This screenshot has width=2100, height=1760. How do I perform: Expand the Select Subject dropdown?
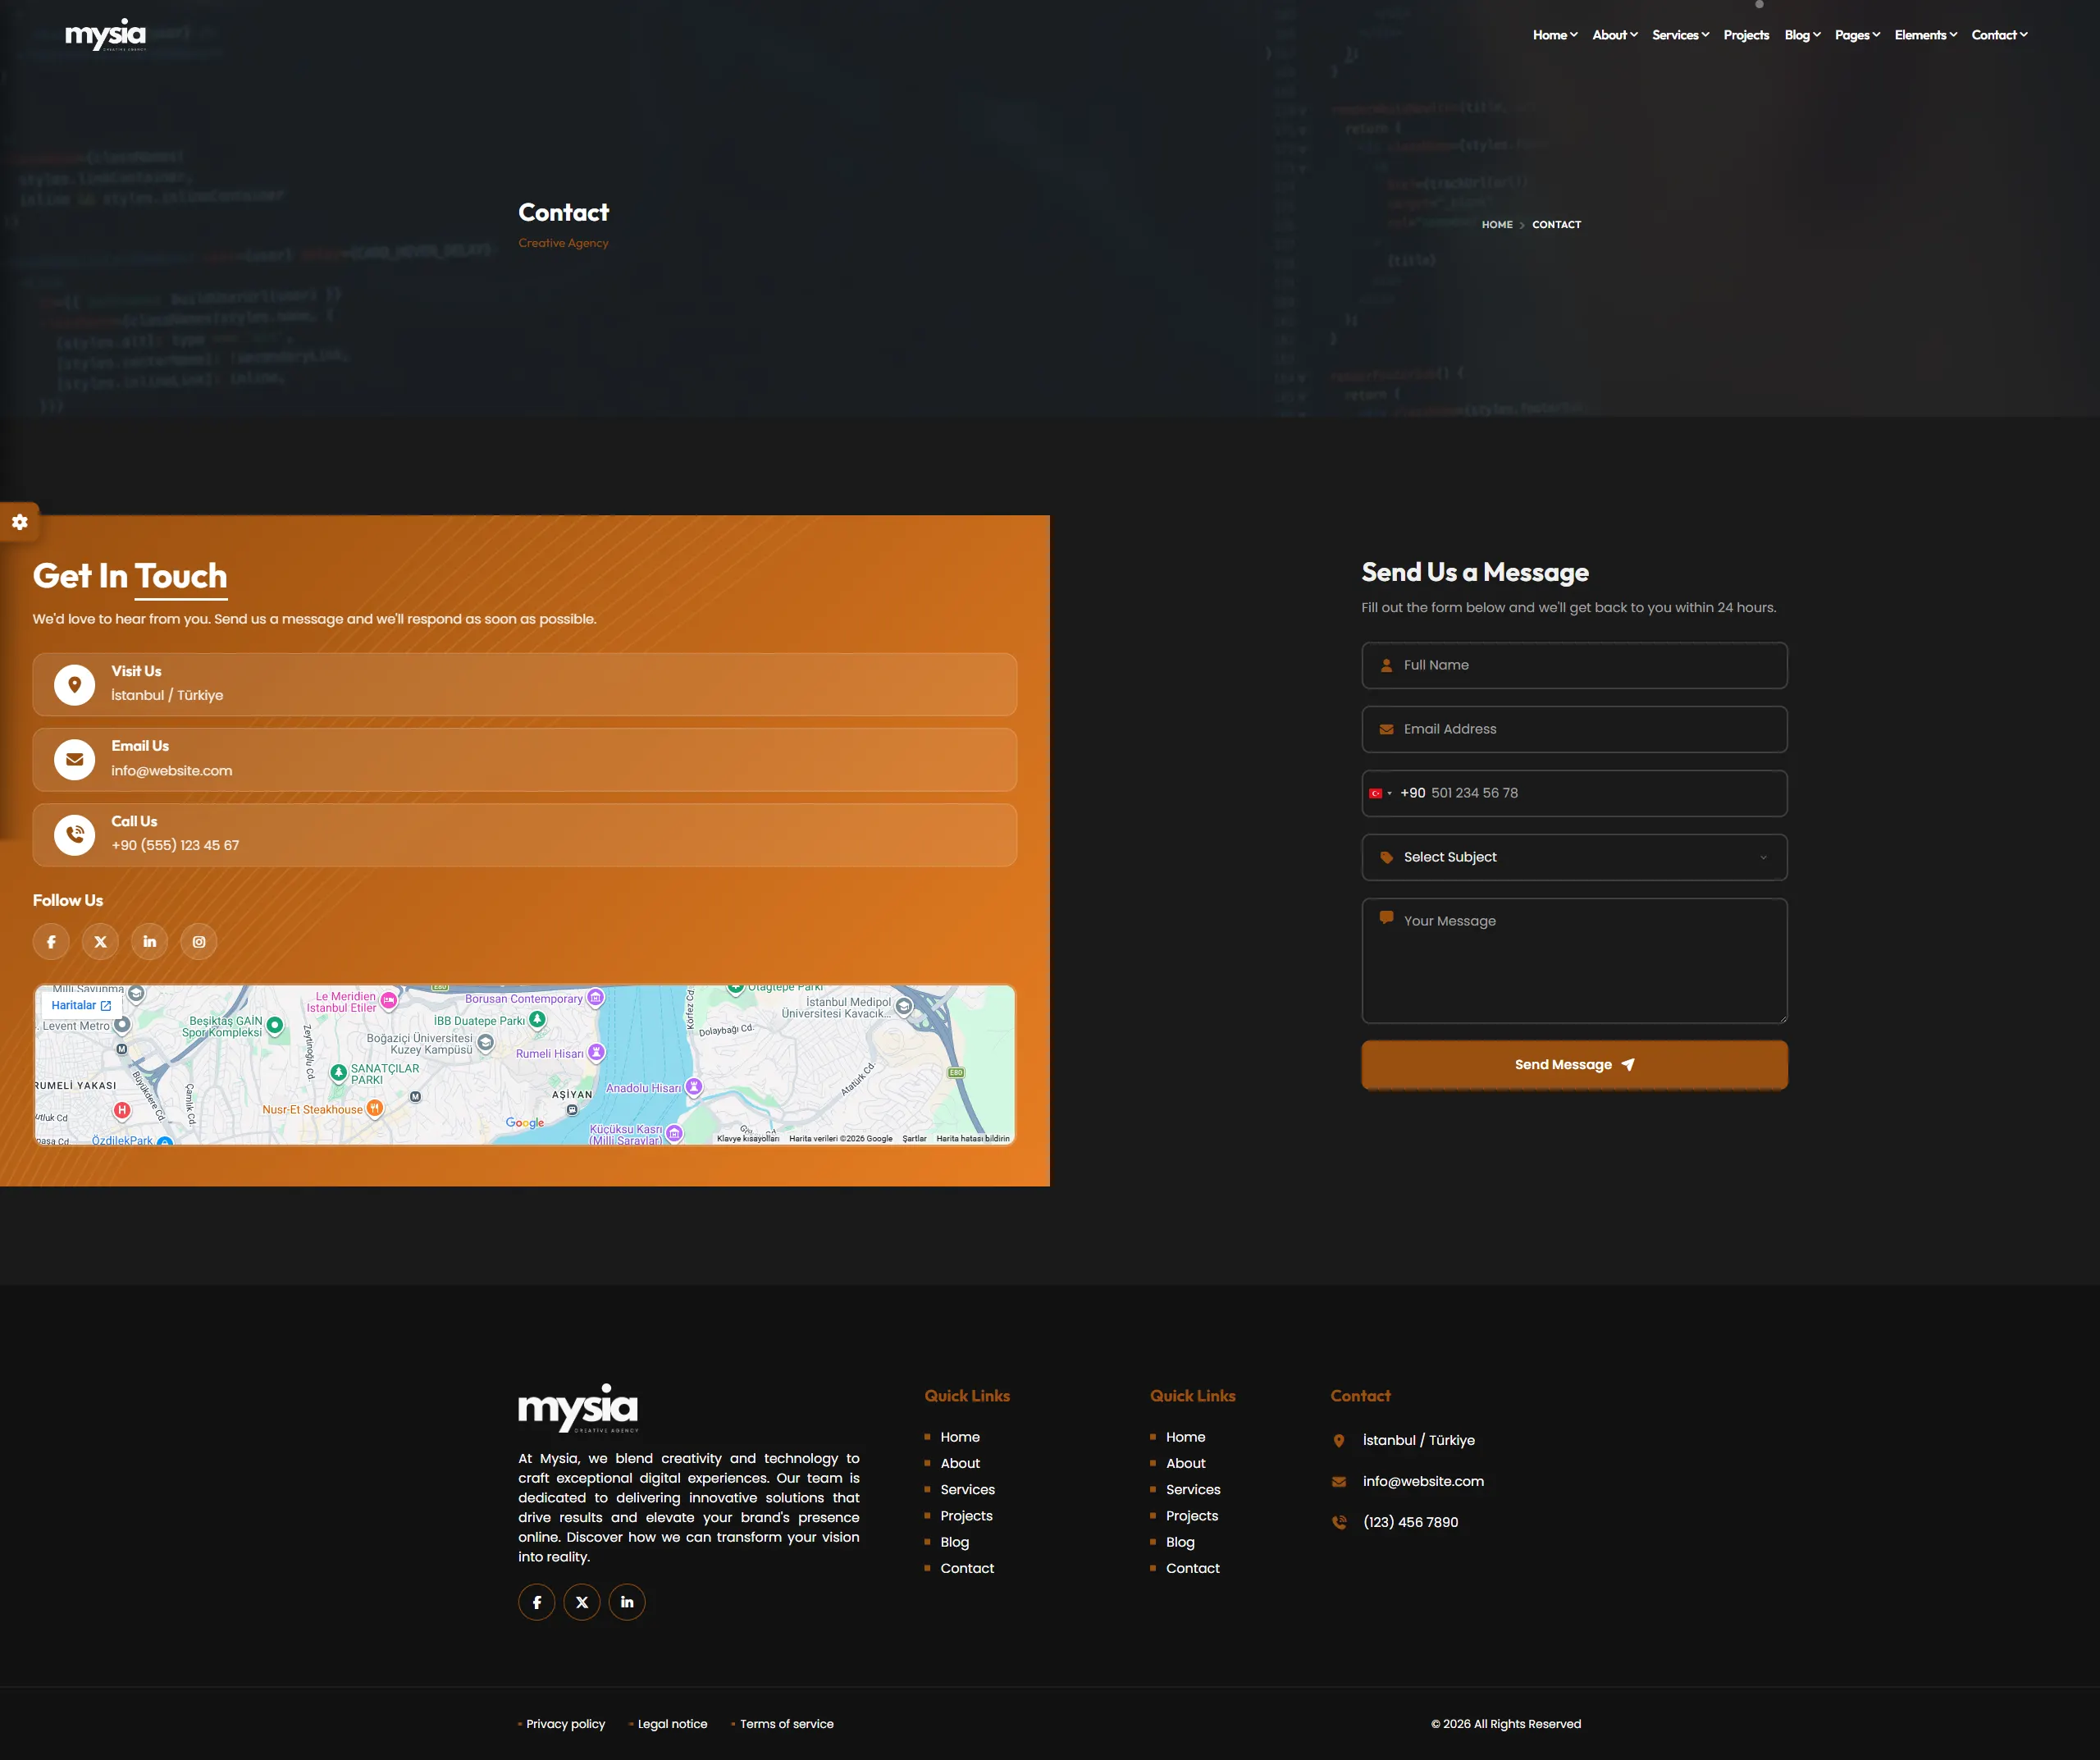click(x=1574, y=857)
